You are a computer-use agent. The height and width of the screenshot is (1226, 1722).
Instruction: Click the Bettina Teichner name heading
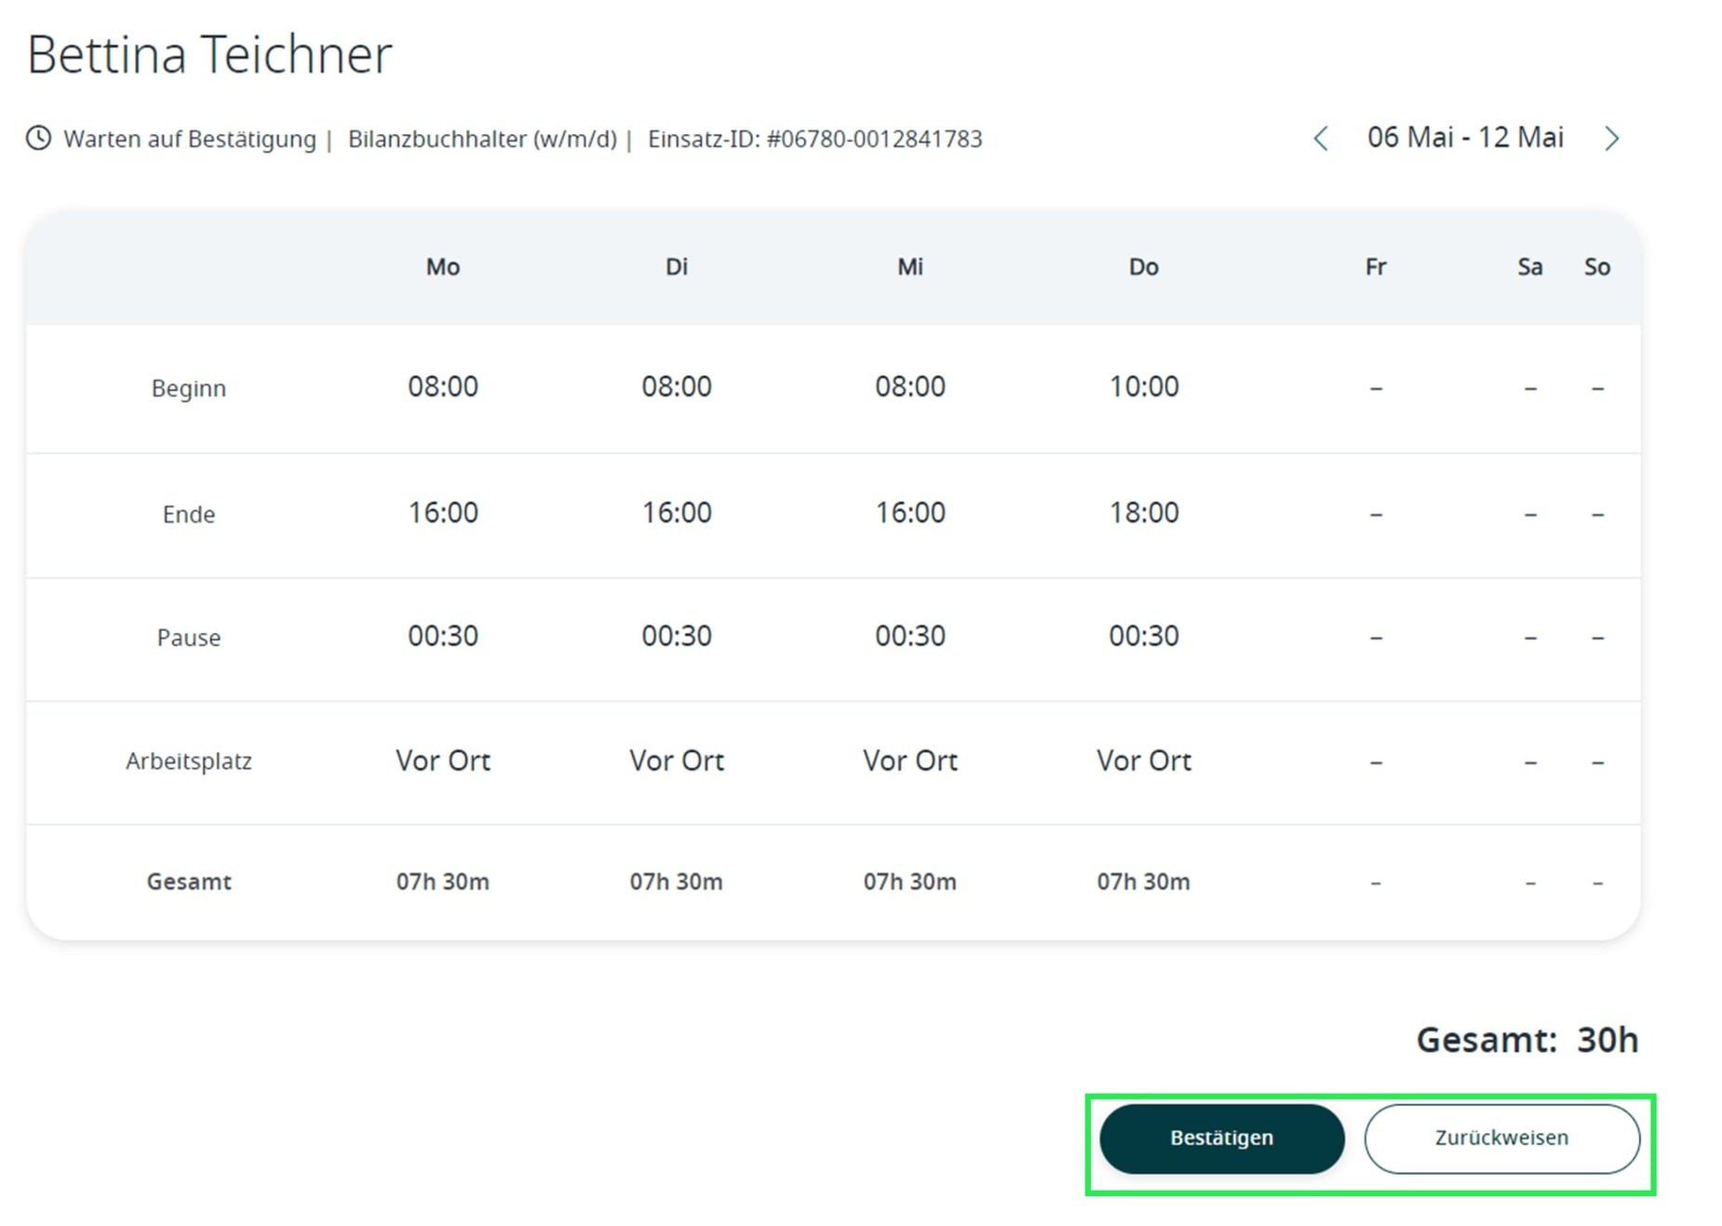[x=209, y=54]
